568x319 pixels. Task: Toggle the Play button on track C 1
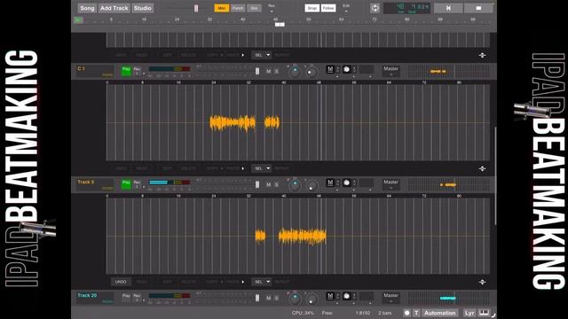click(126, 71)
